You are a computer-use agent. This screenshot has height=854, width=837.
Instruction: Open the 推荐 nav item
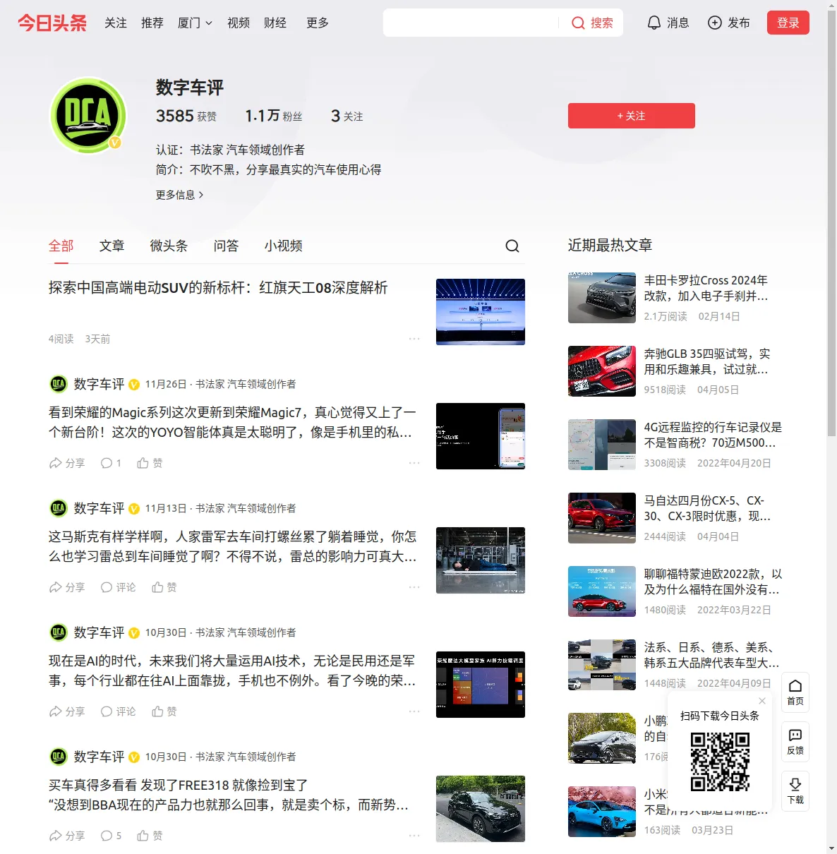(152, 23)
